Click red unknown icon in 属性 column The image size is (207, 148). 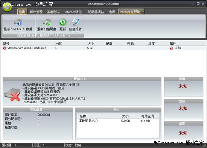pos(172,48)
